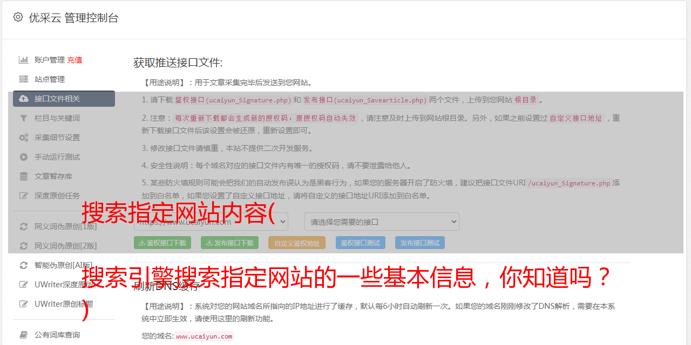Select 接口文件相关 sidebar item

[x=64, y=99]
